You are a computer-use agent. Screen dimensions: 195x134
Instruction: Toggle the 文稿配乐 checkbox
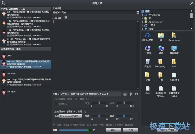click(x=56, y=104)
